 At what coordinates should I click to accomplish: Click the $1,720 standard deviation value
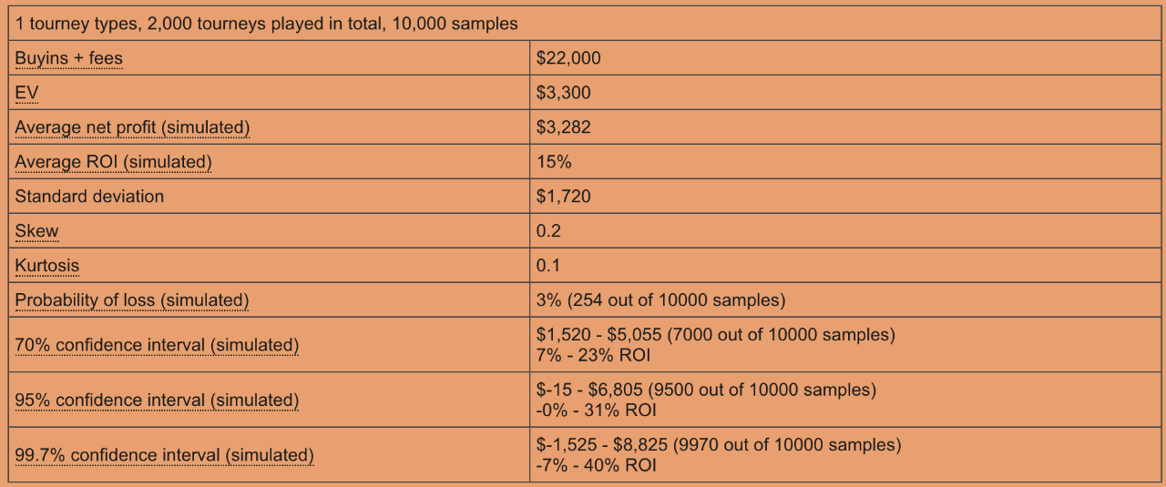click(x=563, y=197)
